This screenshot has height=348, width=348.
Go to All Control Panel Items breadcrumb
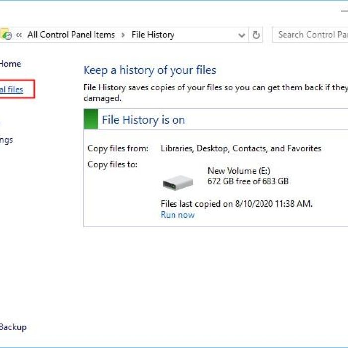click(x=71, y=35)
